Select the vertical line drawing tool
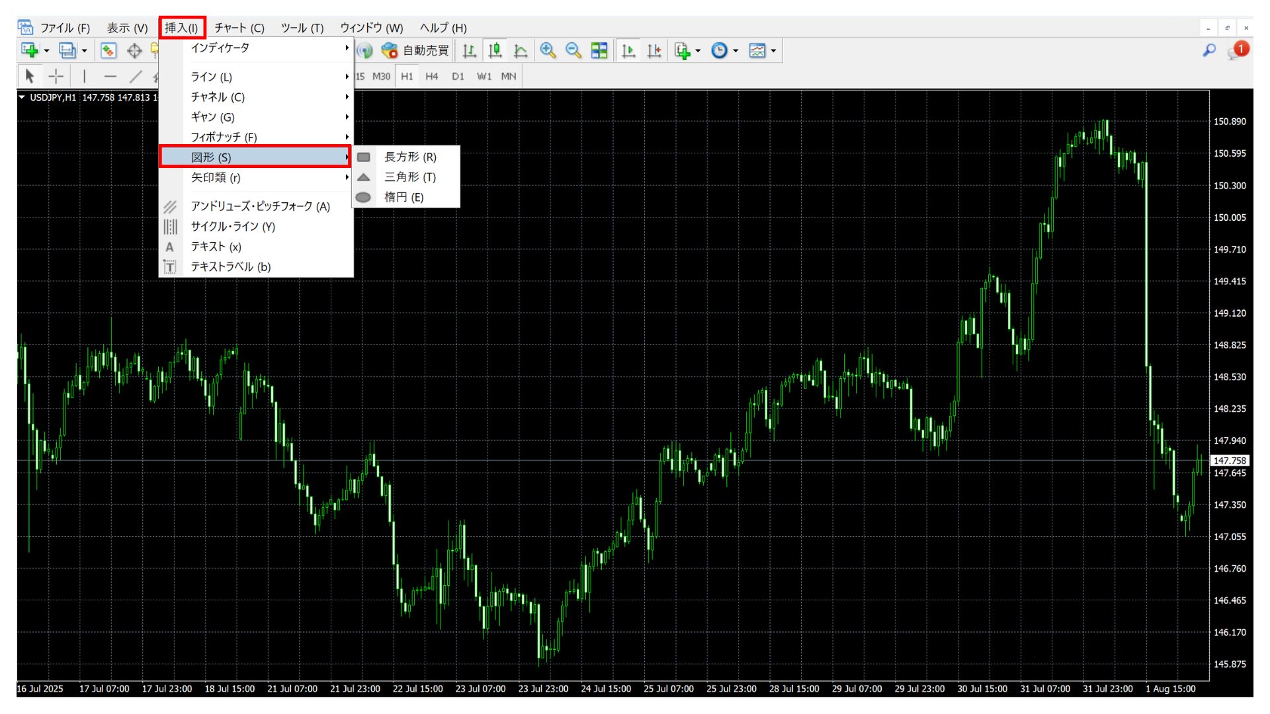Image resolution: width=1270 pixels, height=714 pixels. (x=84, y=76)
